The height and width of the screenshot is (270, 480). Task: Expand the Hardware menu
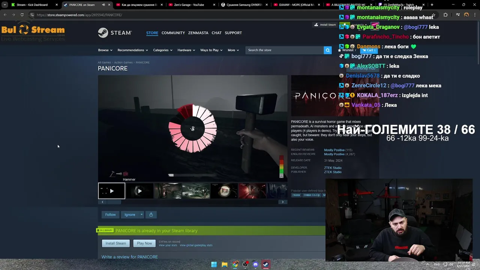coord(186,50)
